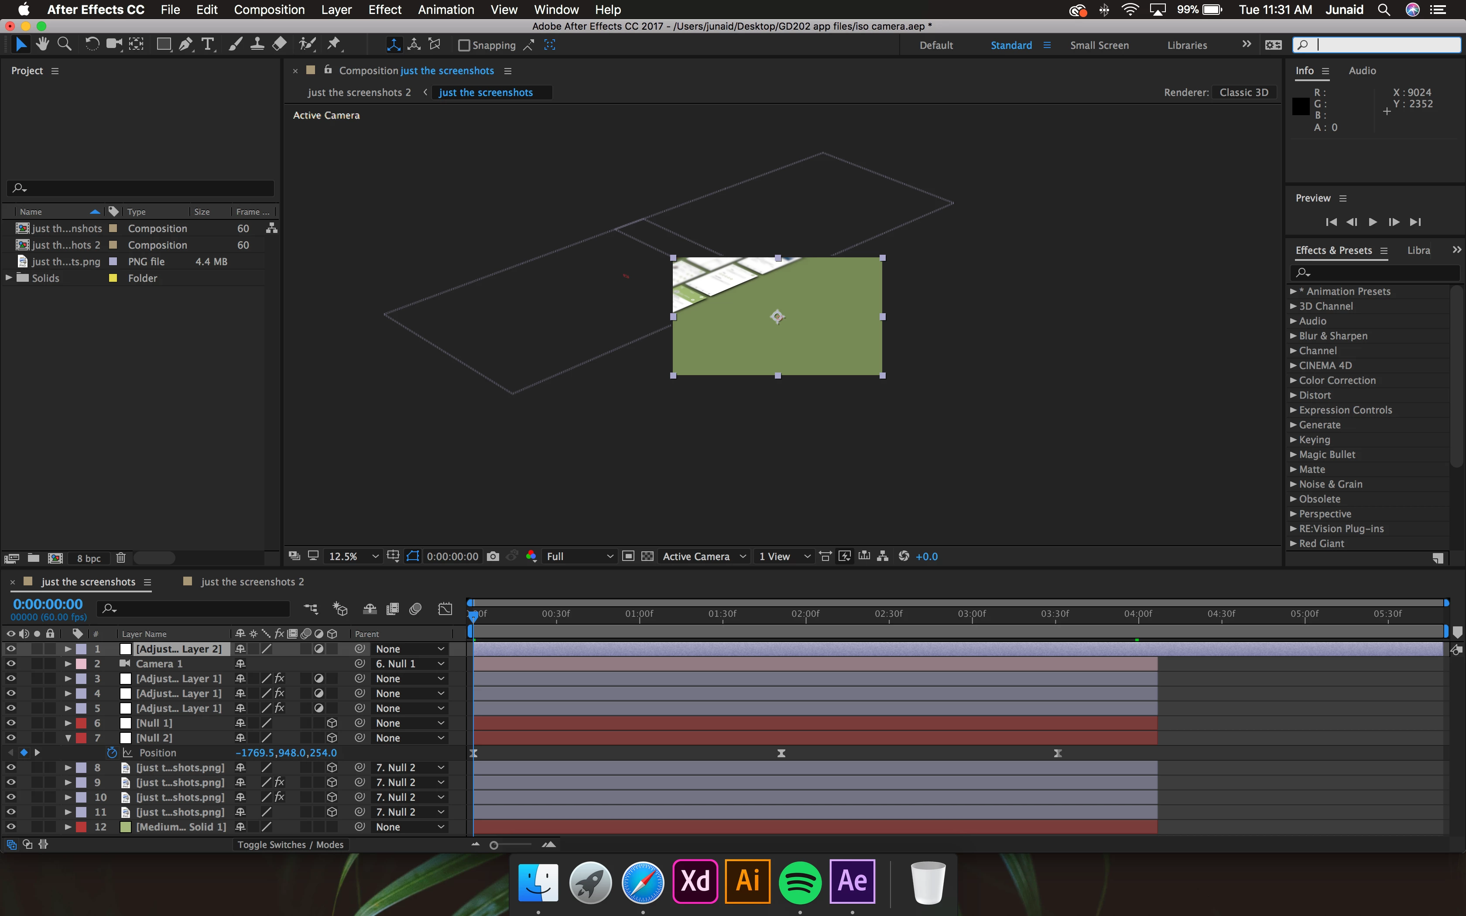Switch to the Audio panel tab
1466x916 pixels.
pos(1362,71)
